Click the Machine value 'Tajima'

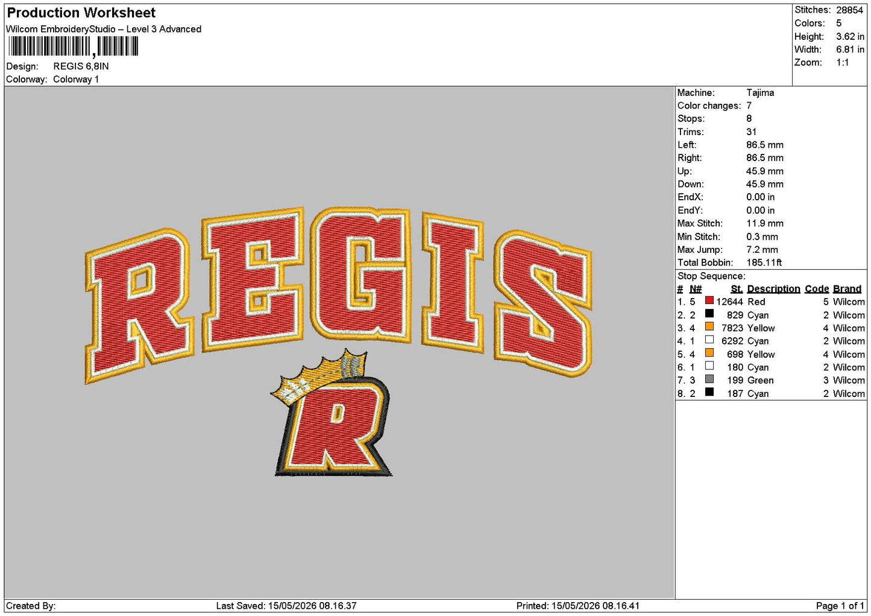(x=760, y=92)
